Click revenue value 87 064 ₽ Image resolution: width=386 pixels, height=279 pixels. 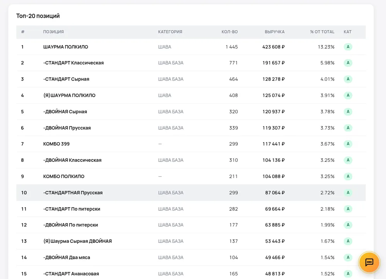tap(275, 193)
